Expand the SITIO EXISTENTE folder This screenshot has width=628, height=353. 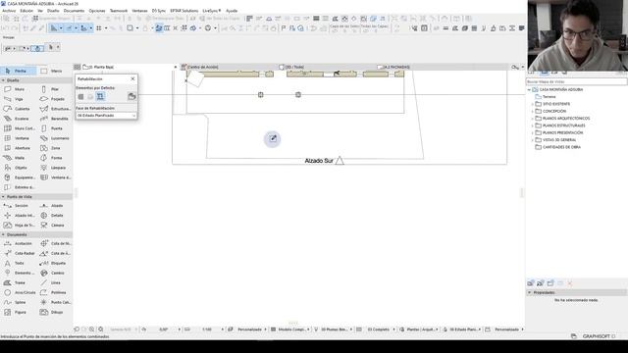532,104
